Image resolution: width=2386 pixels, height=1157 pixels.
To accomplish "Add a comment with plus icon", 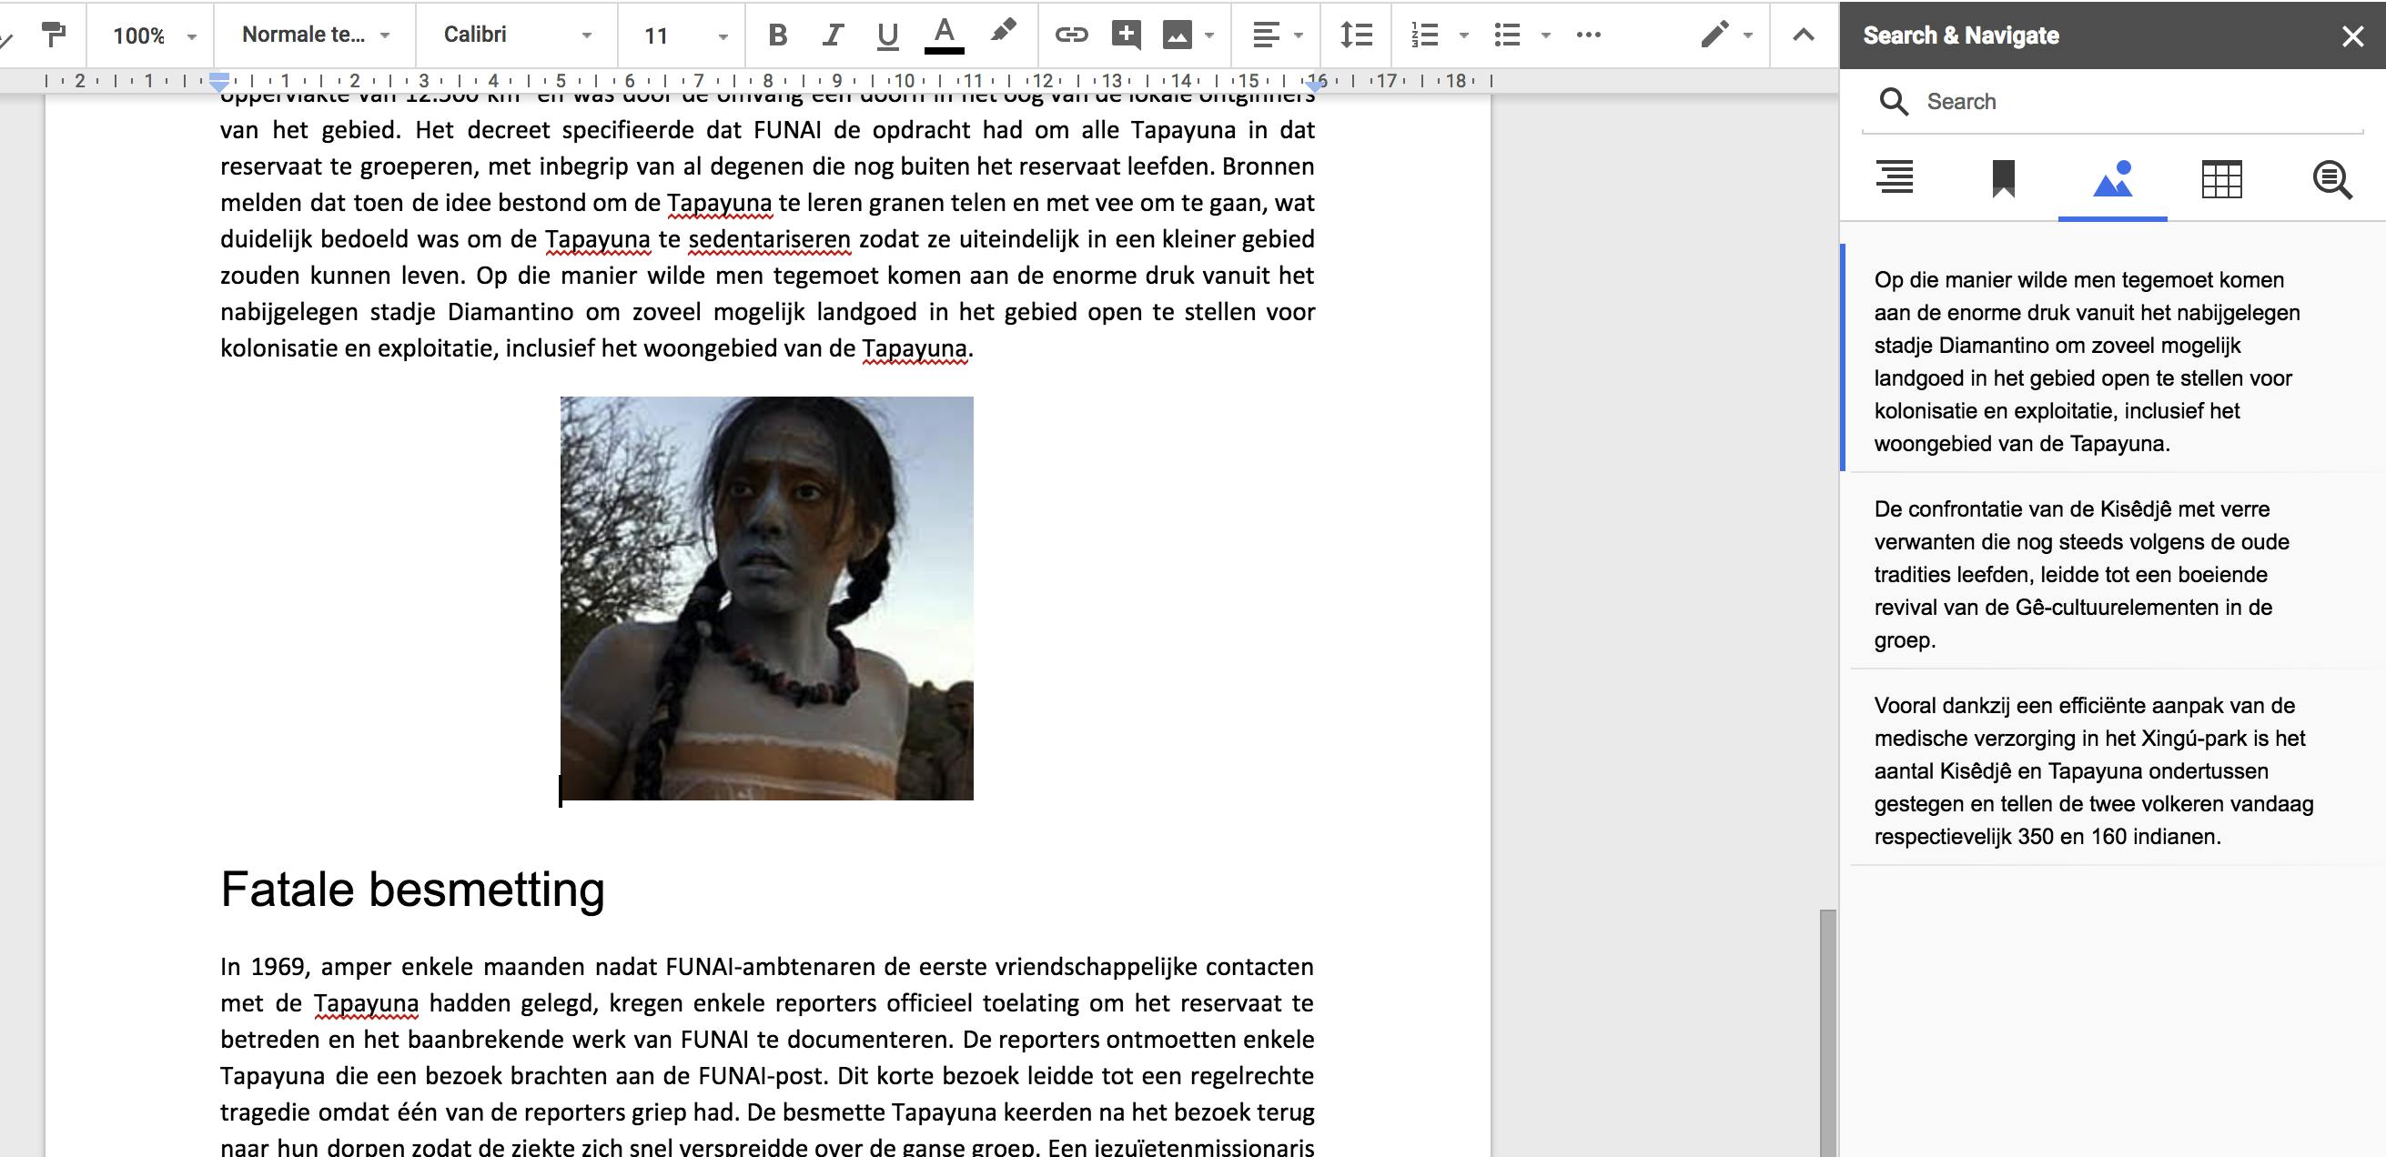I will 1126,35.
